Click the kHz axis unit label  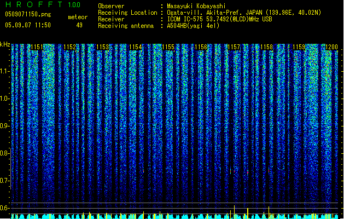tap(5, 44)
